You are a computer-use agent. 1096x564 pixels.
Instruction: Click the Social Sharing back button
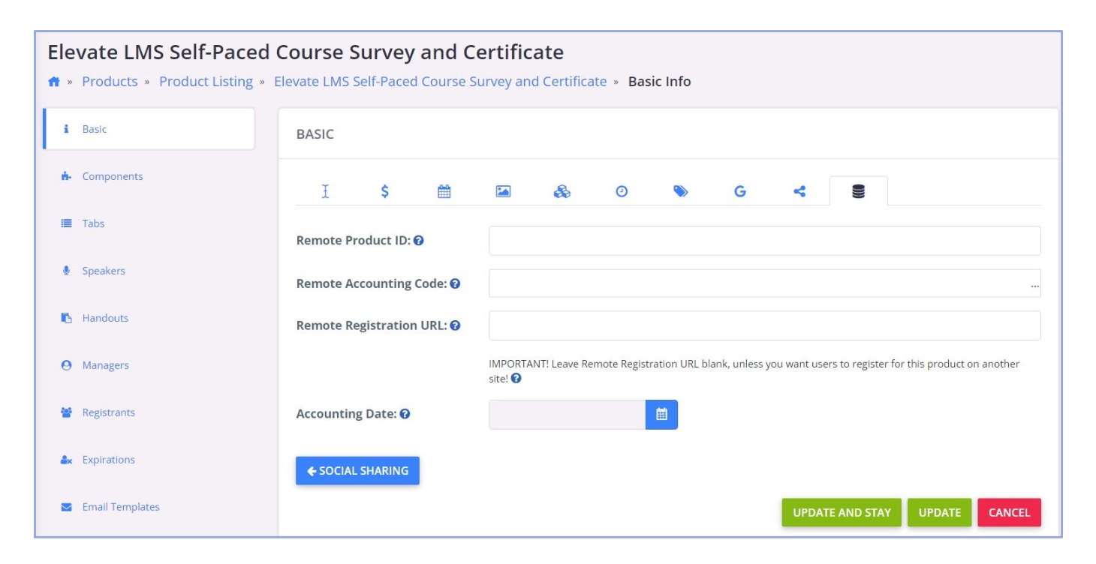(357, 471)
